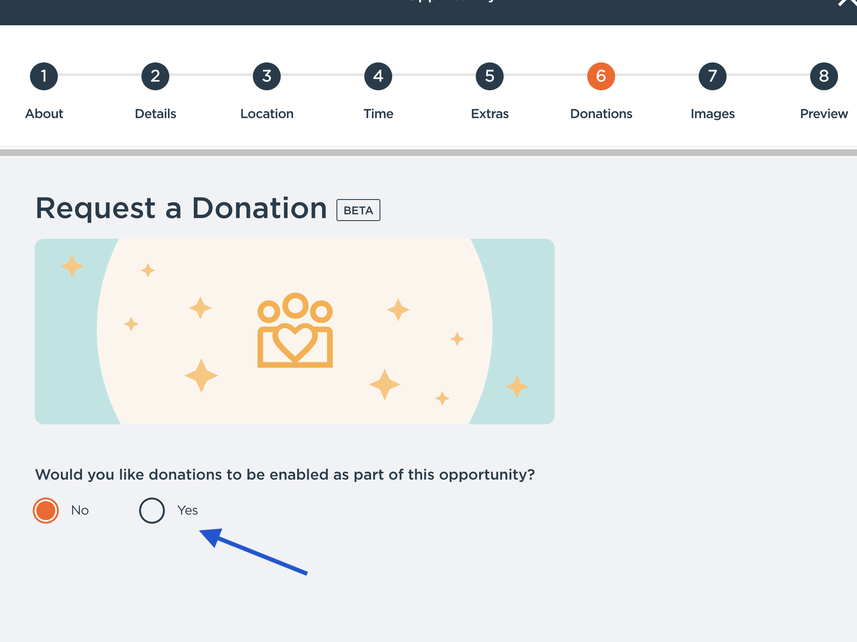Go to the Images step label
Screen dimensions: 857x642
click(x=713, y=114)
